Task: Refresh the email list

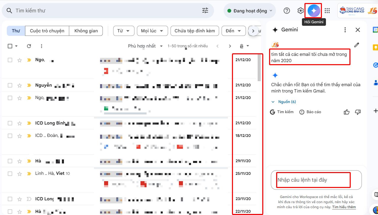Action: click(x=29, y=46)
